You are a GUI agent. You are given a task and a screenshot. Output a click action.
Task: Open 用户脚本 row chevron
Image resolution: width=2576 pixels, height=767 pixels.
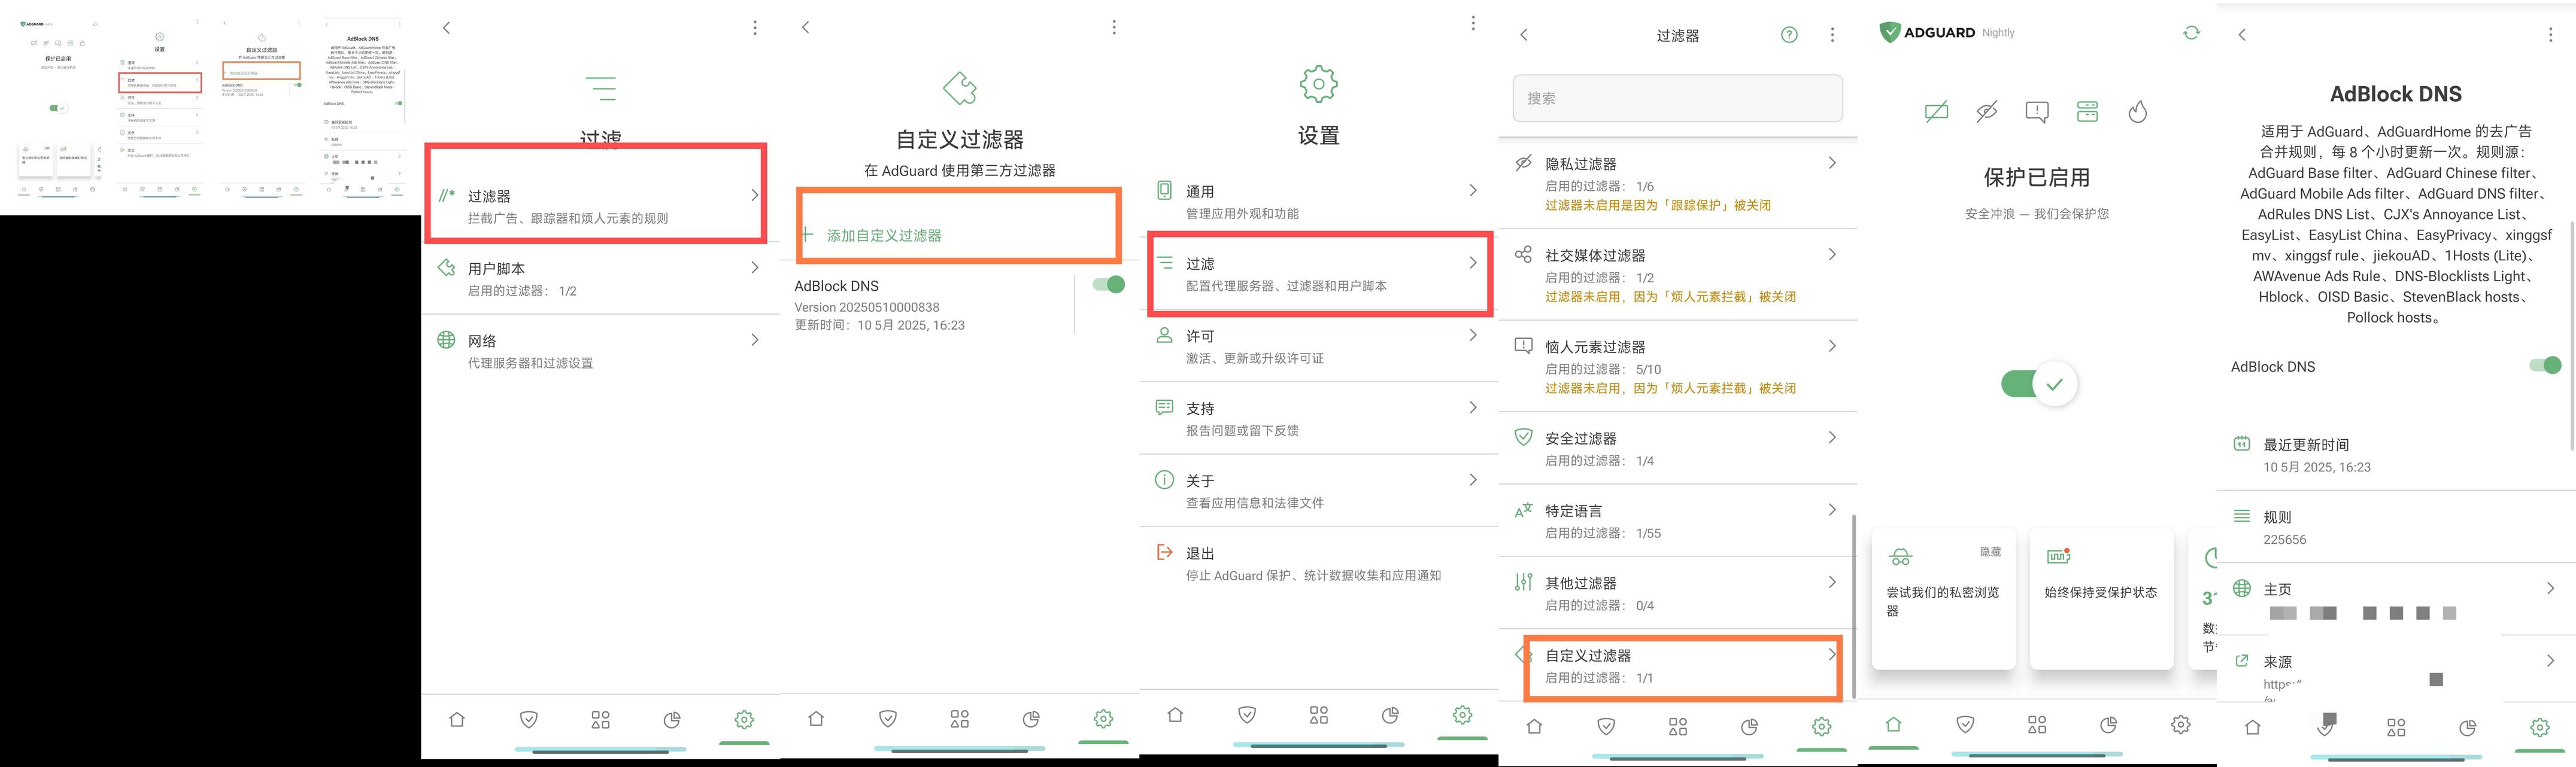(754, 268)
